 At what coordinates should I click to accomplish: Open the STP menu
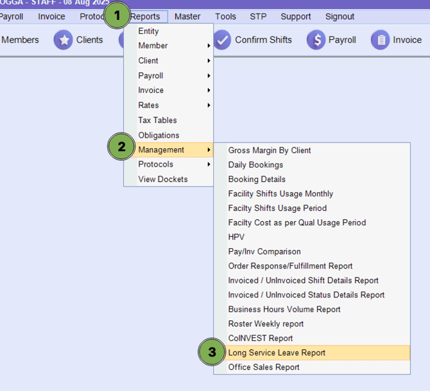click(x=258, y=17)
